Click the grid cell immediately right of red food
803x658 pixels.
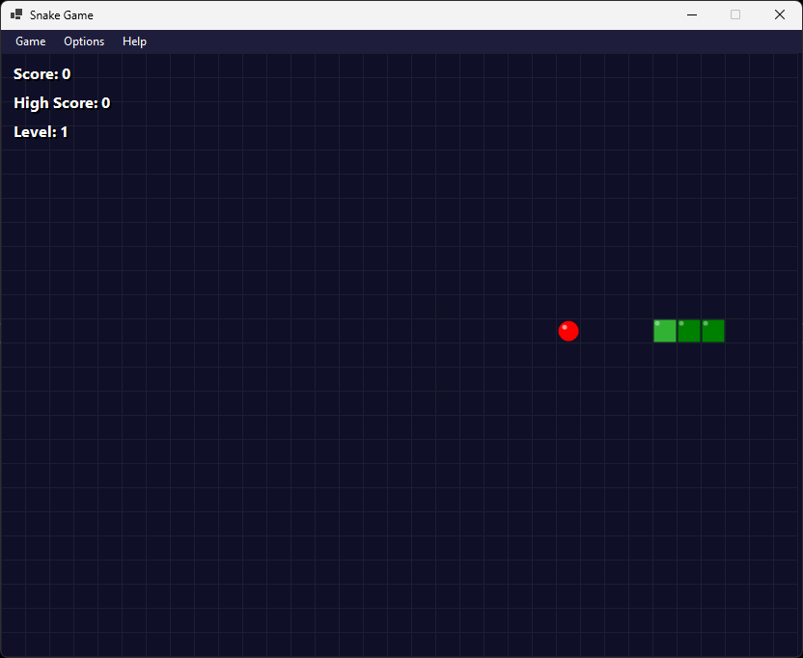[593, 331]
